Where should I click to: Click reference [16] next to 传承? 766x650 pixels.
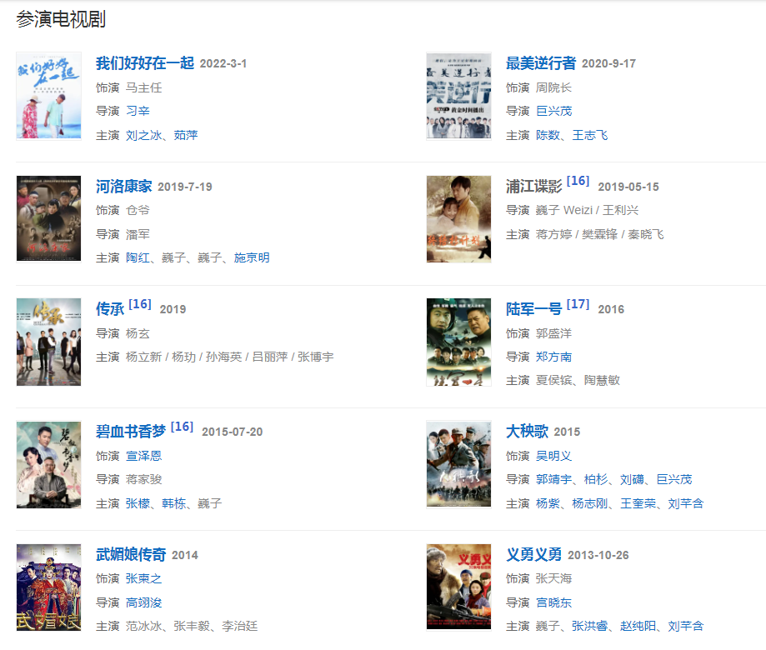coord(140,304)
